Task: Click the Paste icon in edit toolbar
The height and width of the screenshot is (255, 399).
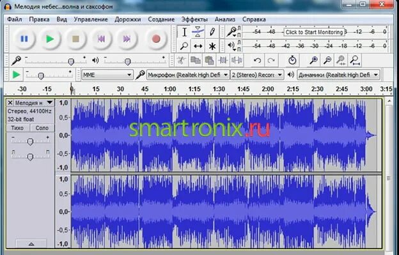Action: pyautogui.click(x=209, y=61)
